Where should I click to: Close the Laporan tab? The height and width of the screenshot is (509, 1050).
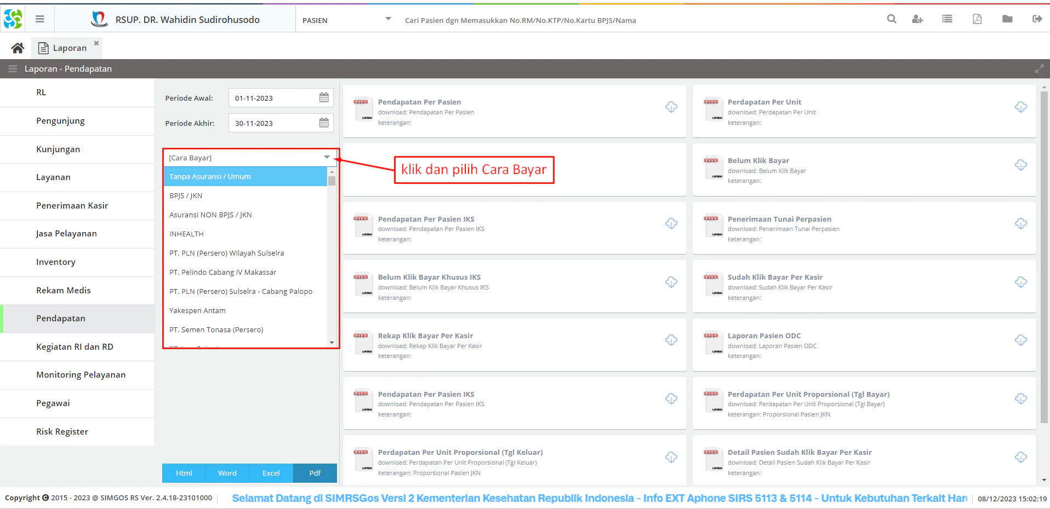[x=96, y=43]
